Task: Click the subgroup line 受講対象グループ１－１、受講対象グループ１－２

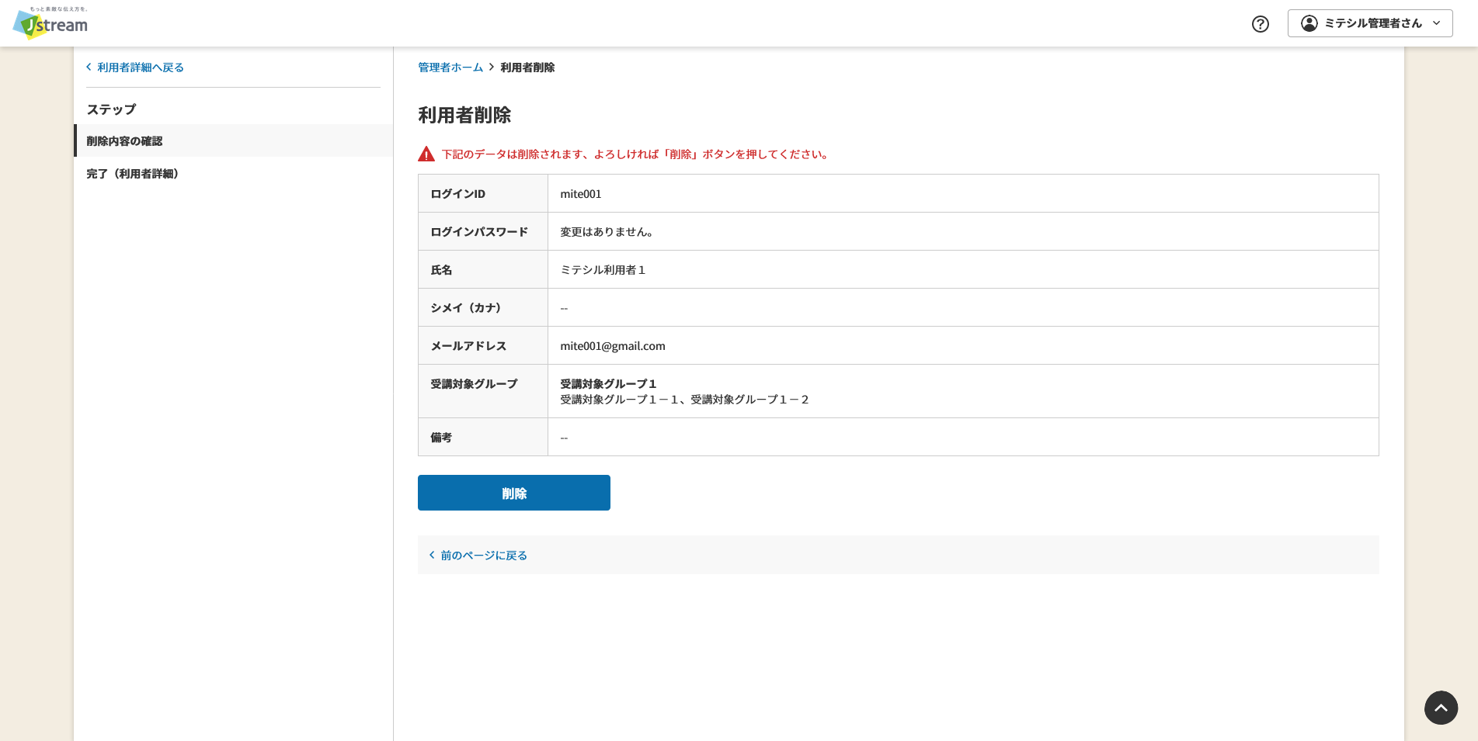Action: (685, 400)
